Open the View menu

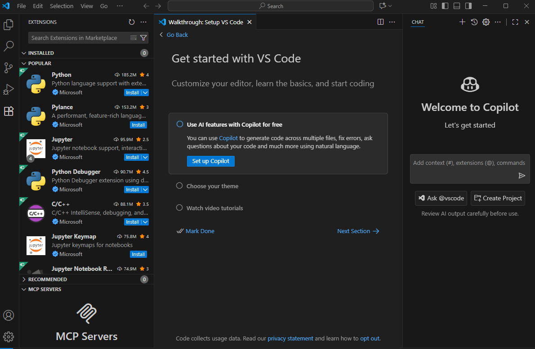click(87, 6)
